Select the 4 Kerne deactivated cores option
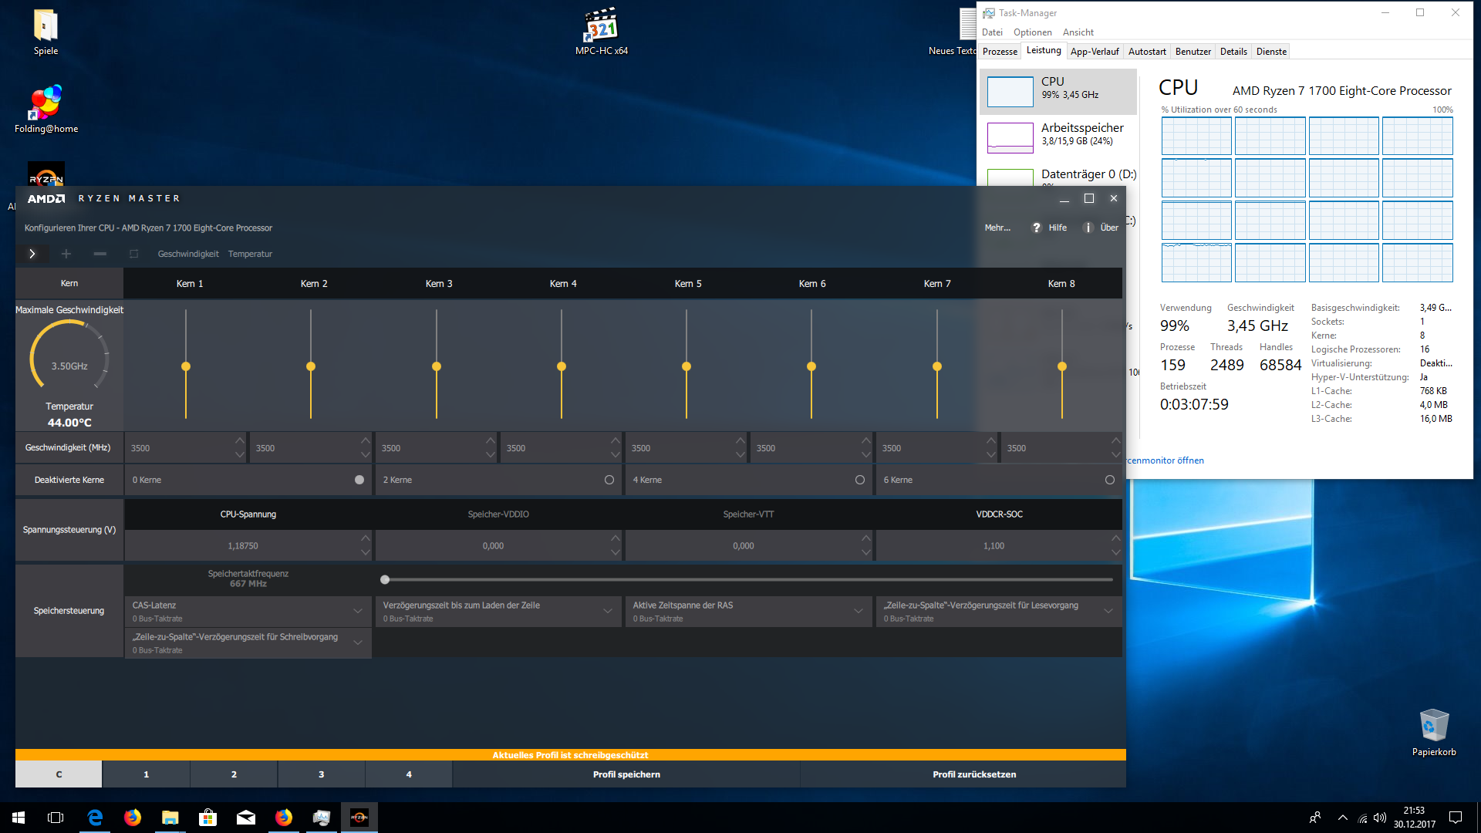1481x833 pixels. 859,480
